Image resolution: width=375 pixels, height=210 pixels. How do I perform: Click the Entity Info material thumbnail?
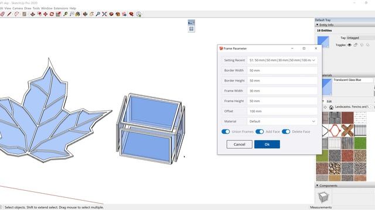pos(323,41)
